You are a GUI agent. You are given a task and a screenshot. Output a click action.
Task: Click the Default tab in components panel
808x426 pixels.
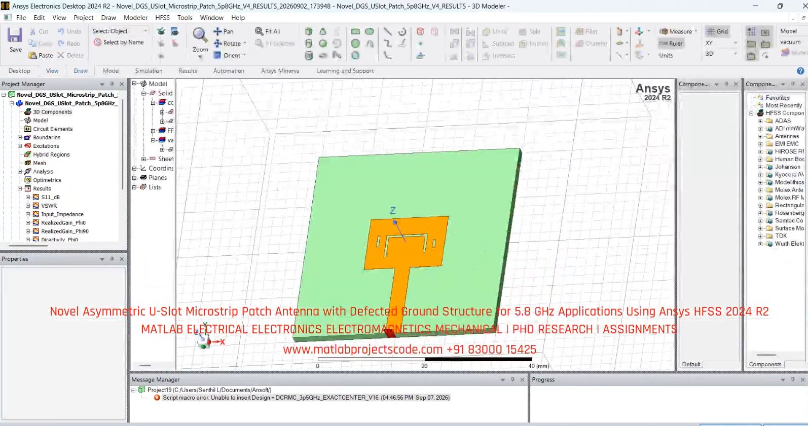pyautogui.click(x=691, y=364)
